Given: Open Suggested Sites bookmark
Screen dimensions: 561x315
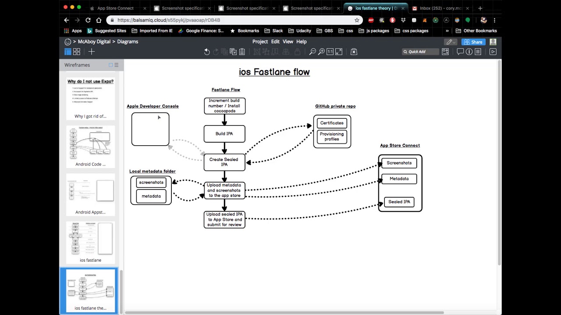Looking at the screenshot, I should click(x=107, y=31).
